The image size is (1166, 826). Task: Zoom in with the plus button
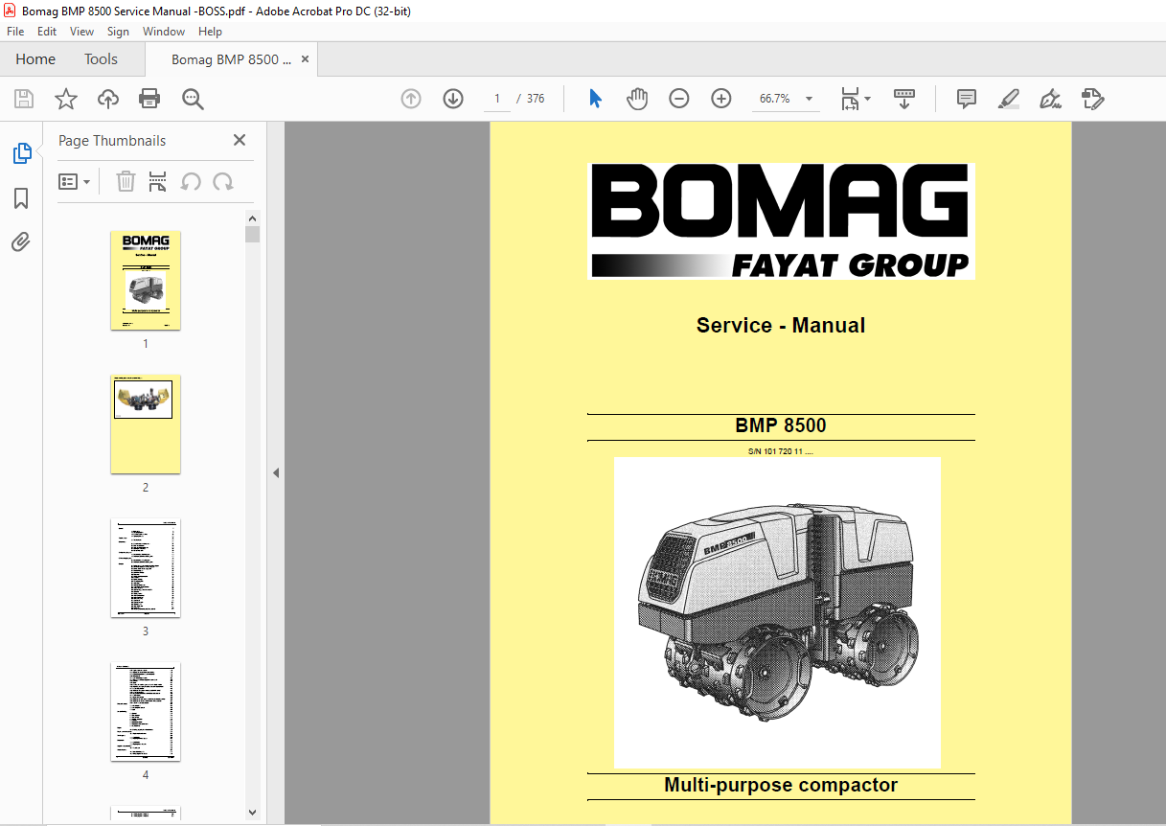pyautogui.click(x=721, y=99)
